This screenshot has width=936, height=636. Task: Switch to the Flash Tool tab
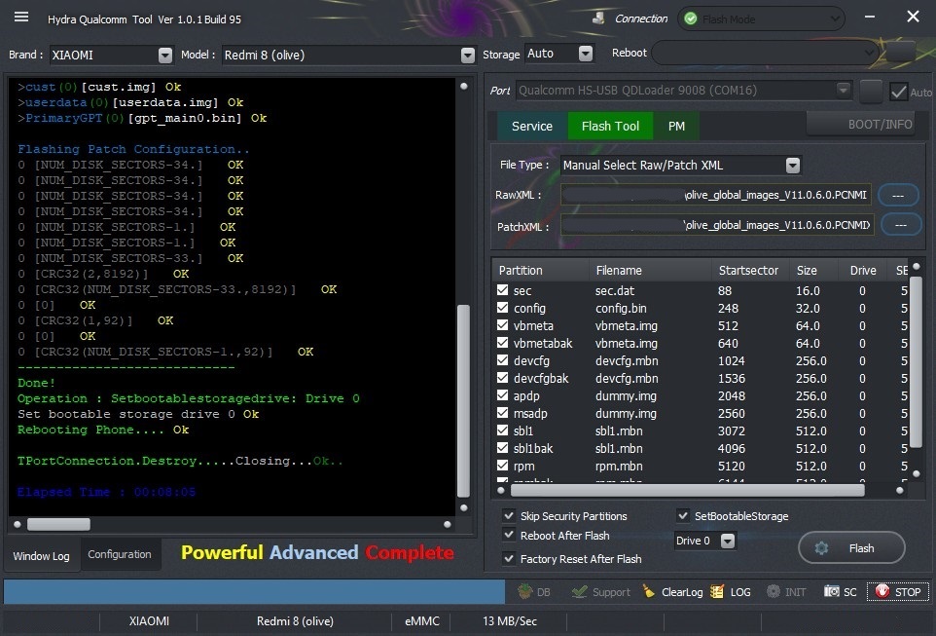click(610, 126)
